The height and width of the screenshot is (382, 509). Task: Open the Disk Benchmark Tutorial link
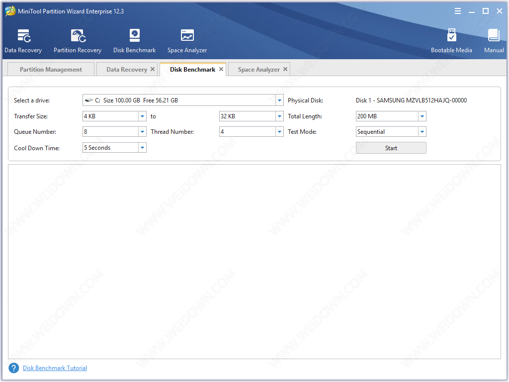point(55,368)
